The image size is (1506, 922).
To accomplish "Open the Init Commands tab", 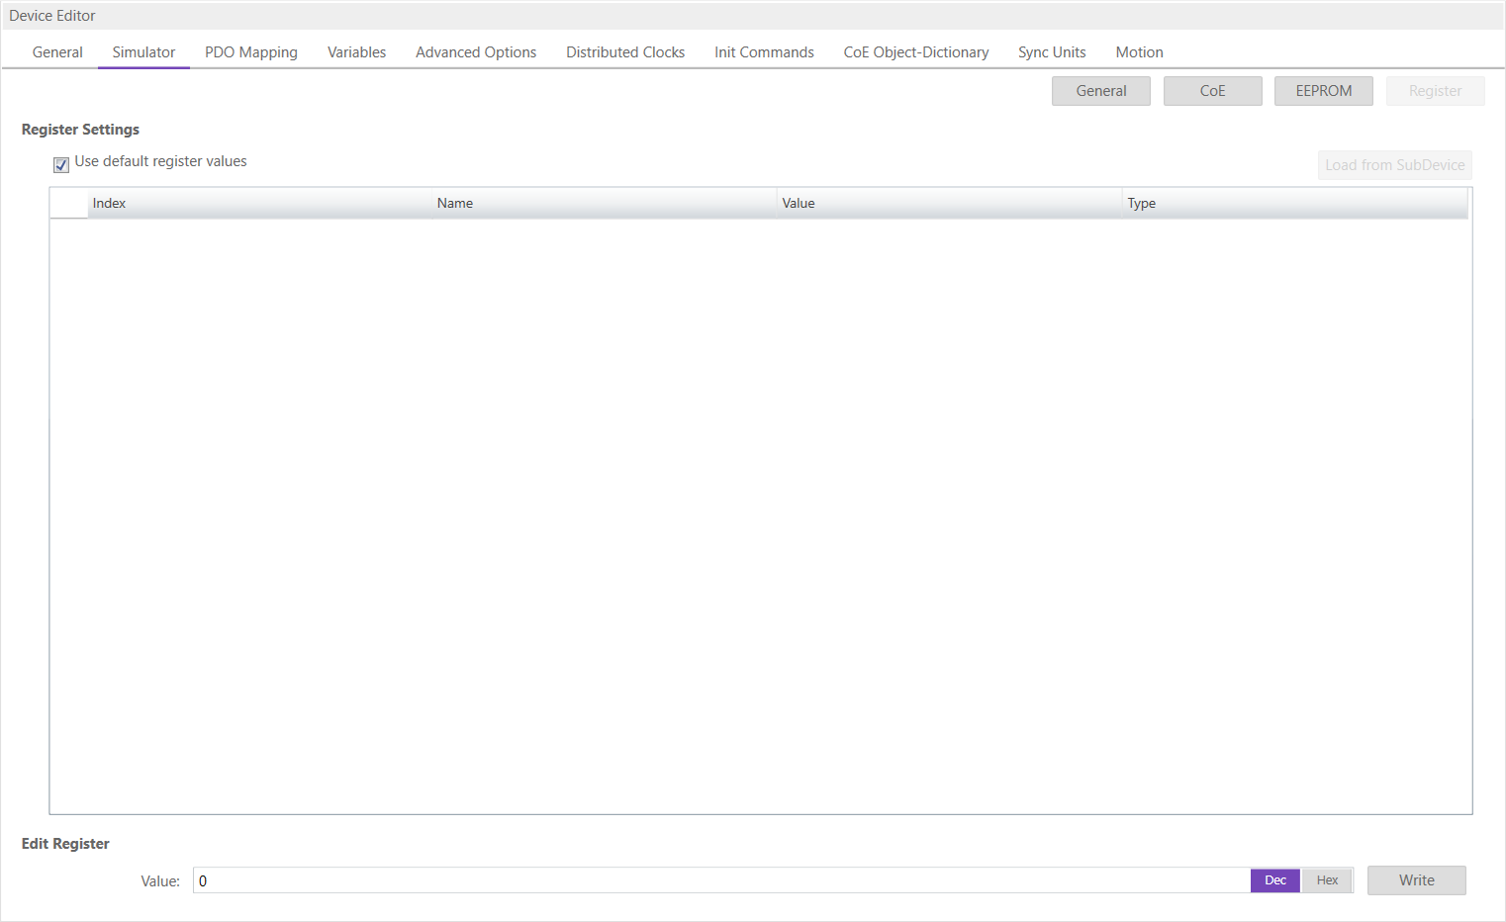I will click(x=764, y=52).
